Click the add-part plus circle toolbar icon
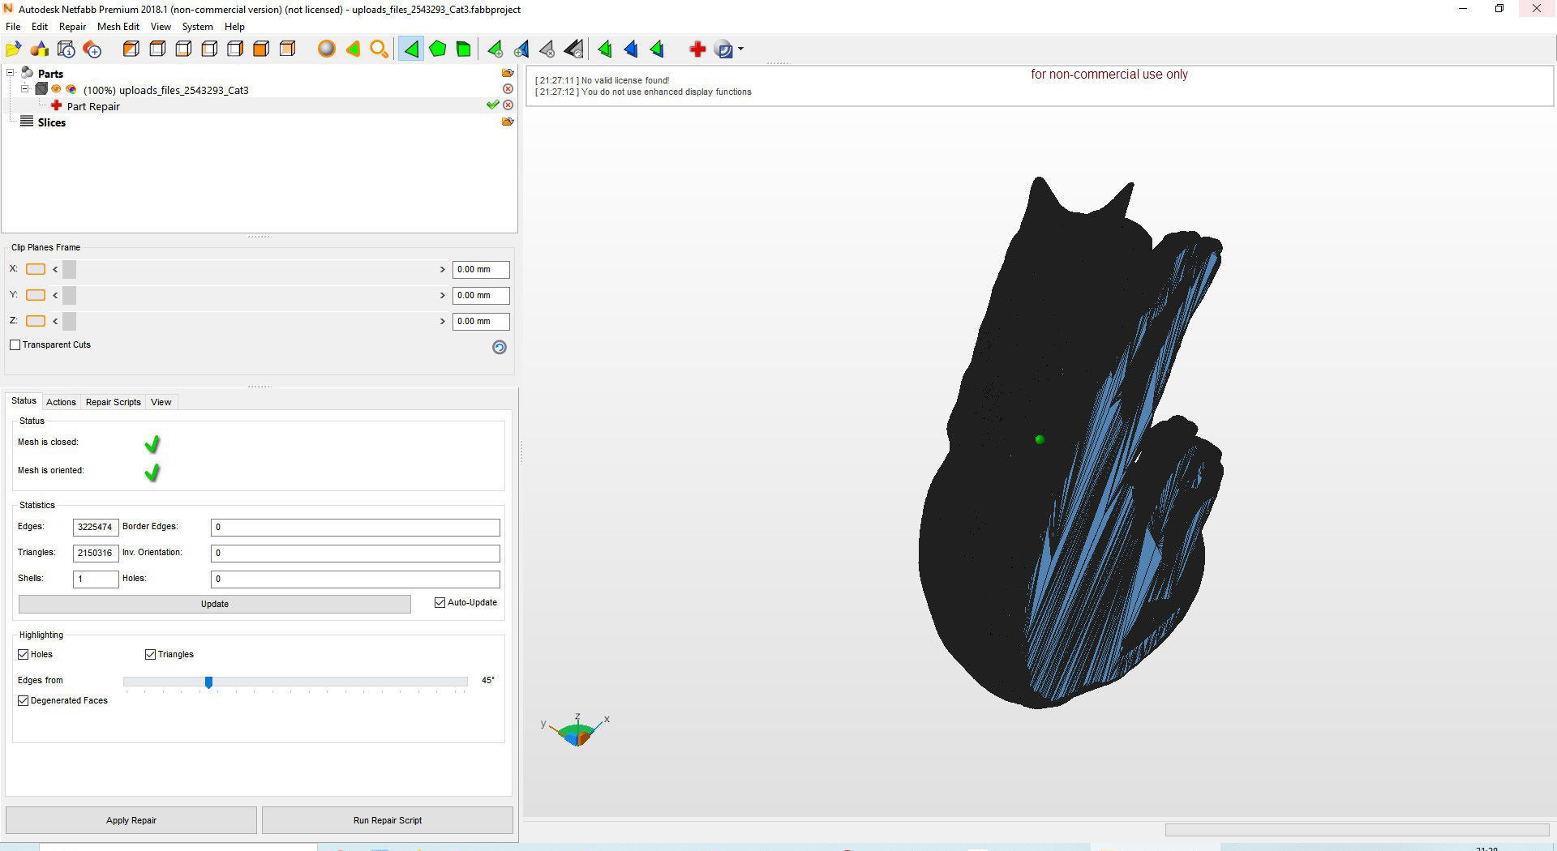 (x=92, y=49)
